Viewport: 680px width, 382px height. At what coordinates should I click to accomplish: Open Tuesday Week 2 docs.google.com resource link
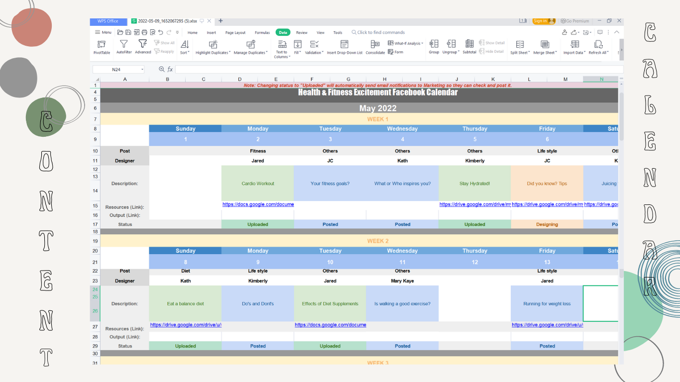tap(330, 325)
